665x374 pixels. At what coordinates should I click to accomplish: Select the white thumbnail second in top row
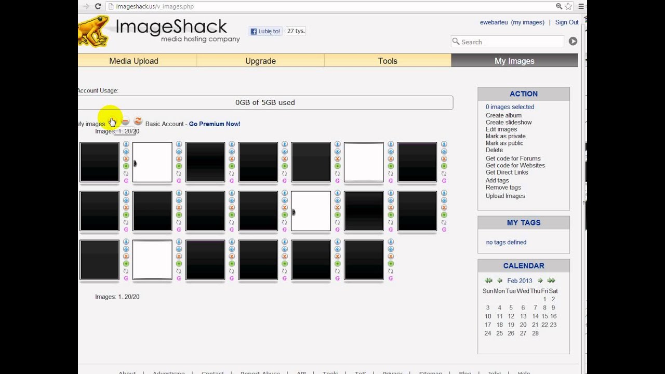tap(152, 163)
